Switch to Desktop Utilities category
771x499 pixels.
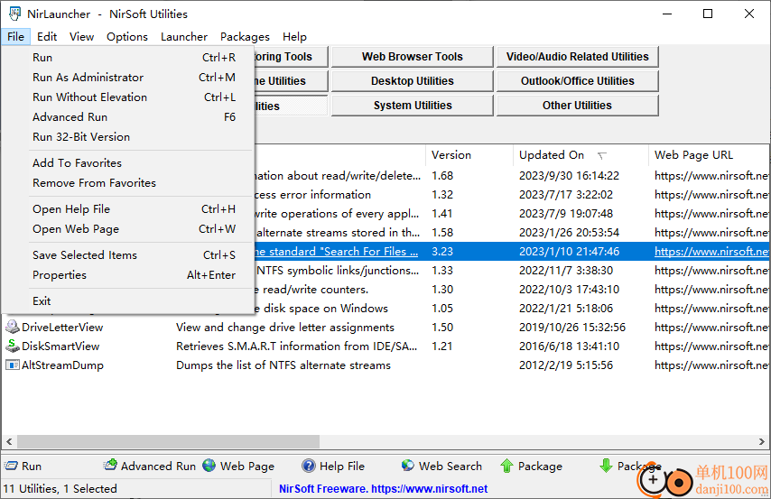(x=412, y=81)
